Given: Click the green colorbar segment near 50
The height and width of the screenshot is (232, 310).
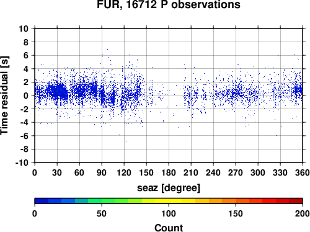Looking at the screenshot, I should coord(102,201).
